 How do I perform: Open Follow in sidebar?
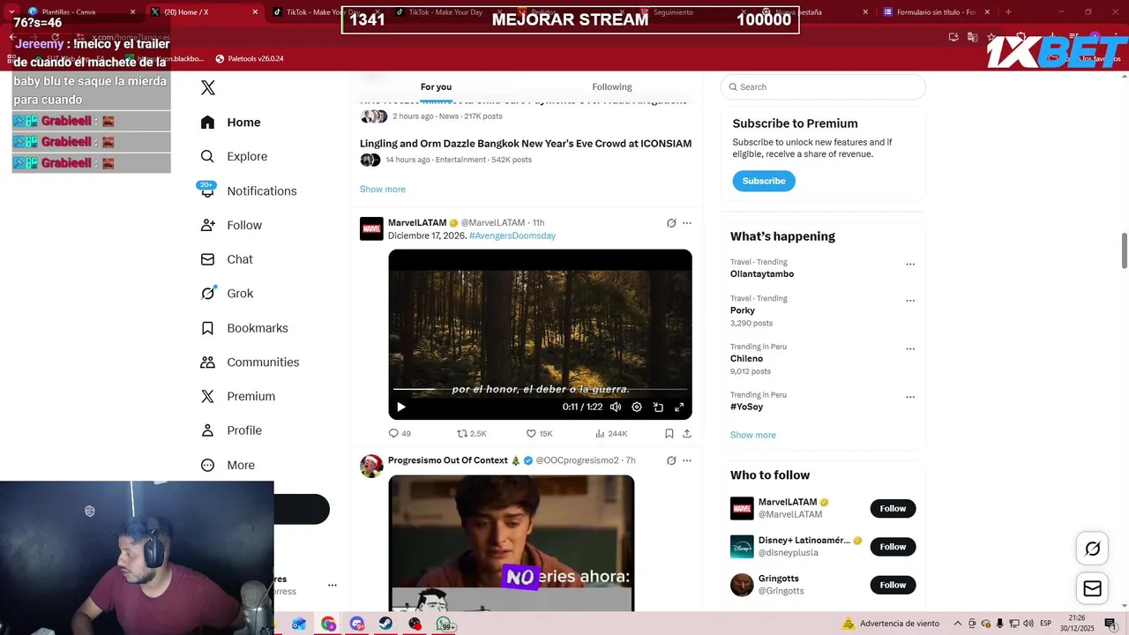tap(231, 225)
